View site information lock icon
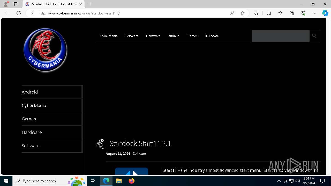Image resolution: width=331 pixels, height=186 pixels. pos(33,13)
